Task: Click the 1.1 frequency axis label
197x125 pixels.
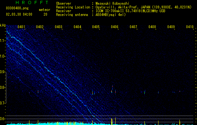Action: pyautogui.click(x=3, y=41)
